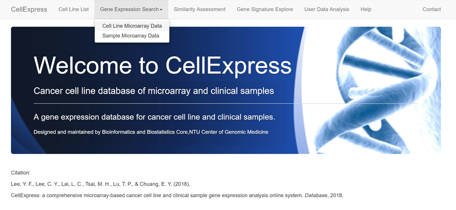Collapse the Gene Expression Search dropdown
Screen dimensions: 456x210
pyautogui.click(x=131, y=10)
